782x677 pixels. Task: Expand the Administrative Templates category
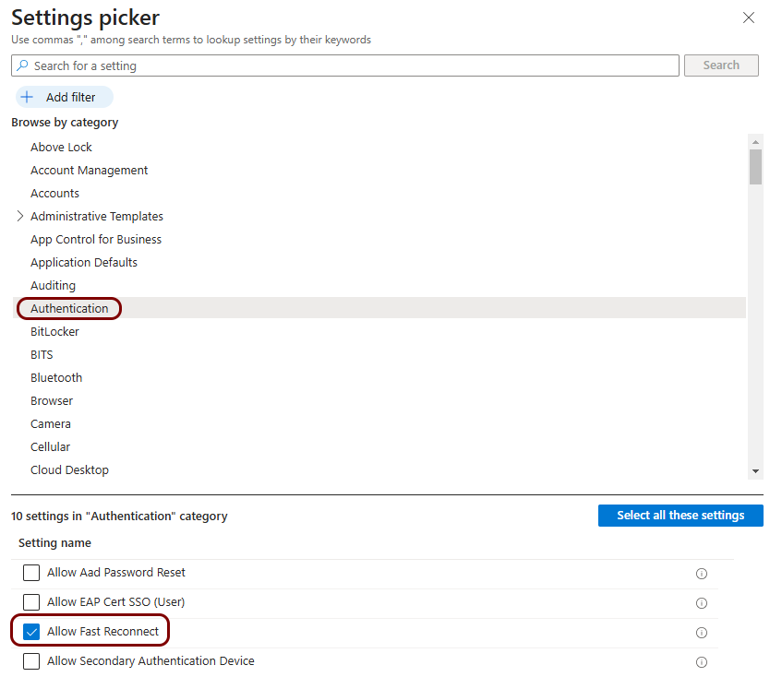click(20, 216)
